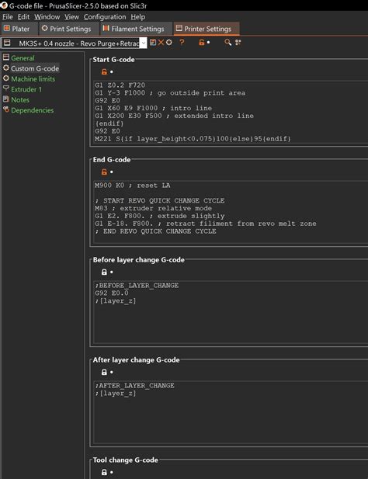Toggle the Start G-code unlocked padlock

(104, 71)
